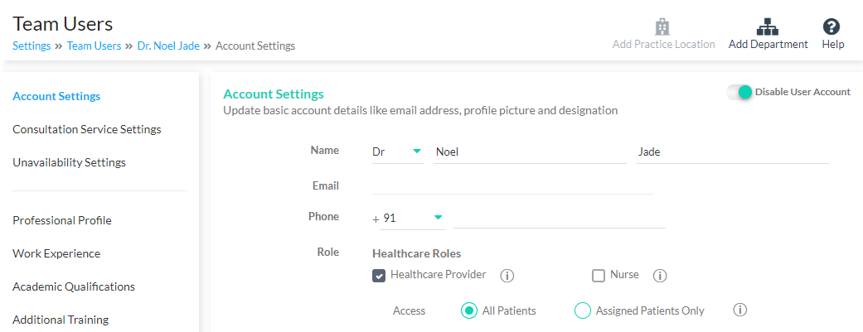Select Assigned Patients Only access option
The width and height of the screenshot is (863, 332).
coord(582,310)
